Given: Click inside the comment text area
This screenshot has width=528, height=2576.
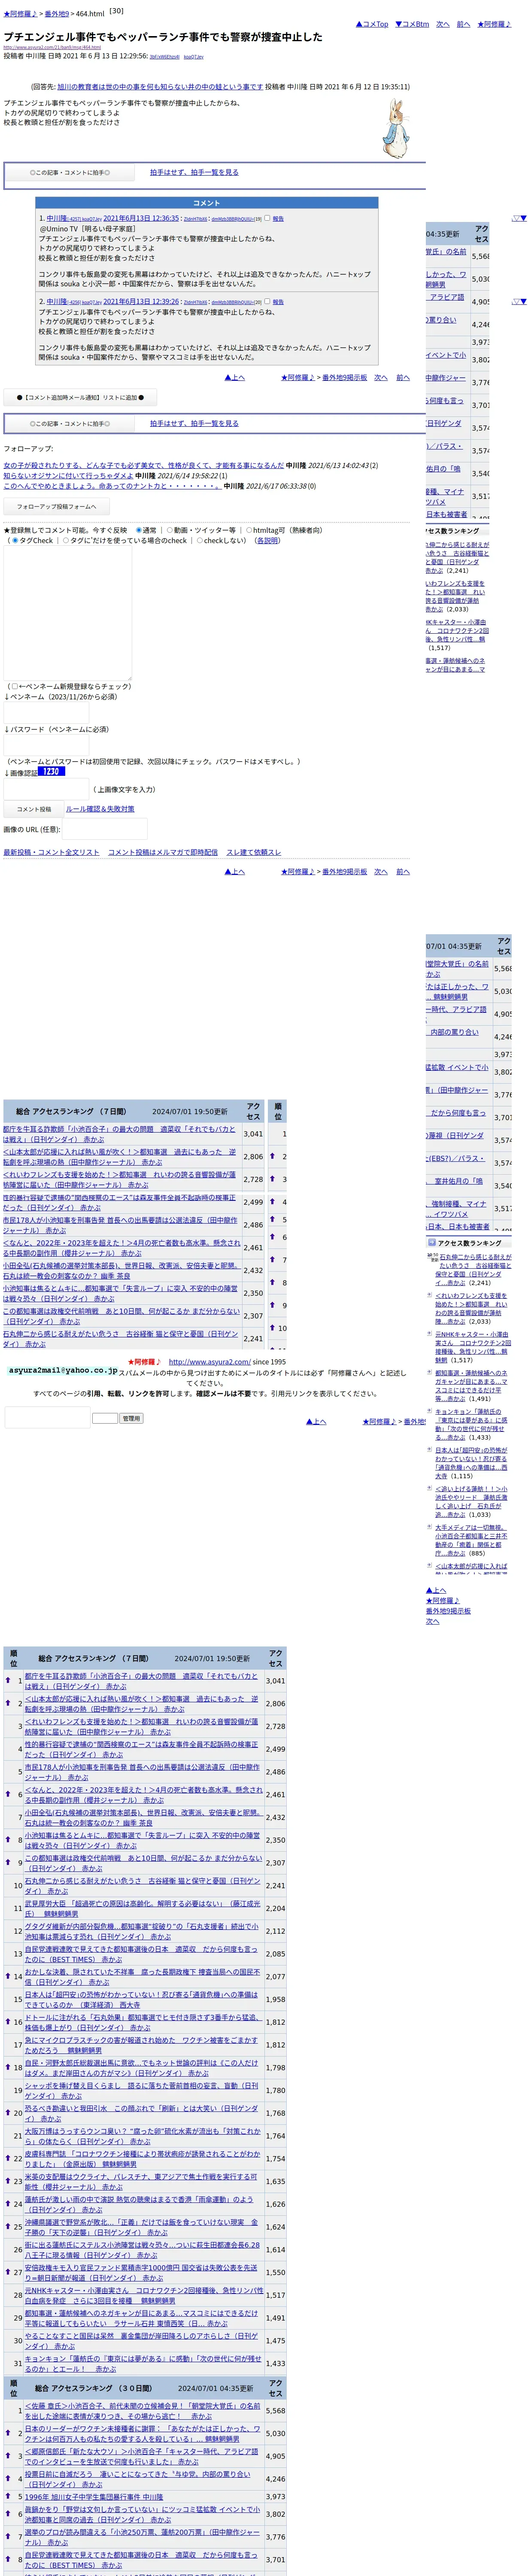Looking at the screenshot, I should point(67,613).
